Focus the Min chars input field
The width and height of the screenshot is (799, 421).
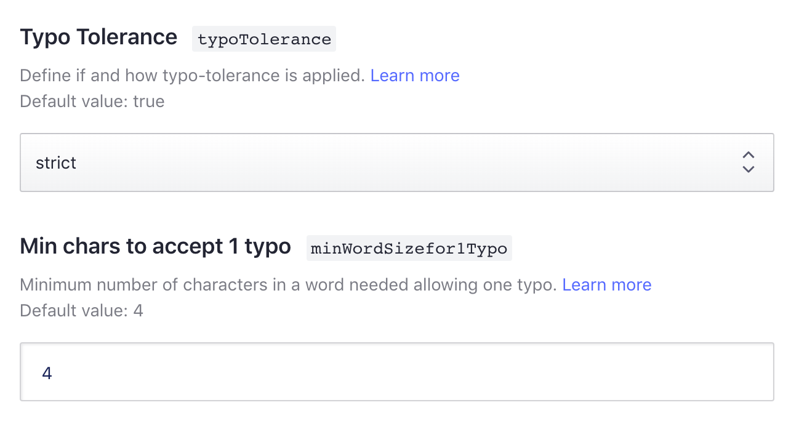point(396,372)
